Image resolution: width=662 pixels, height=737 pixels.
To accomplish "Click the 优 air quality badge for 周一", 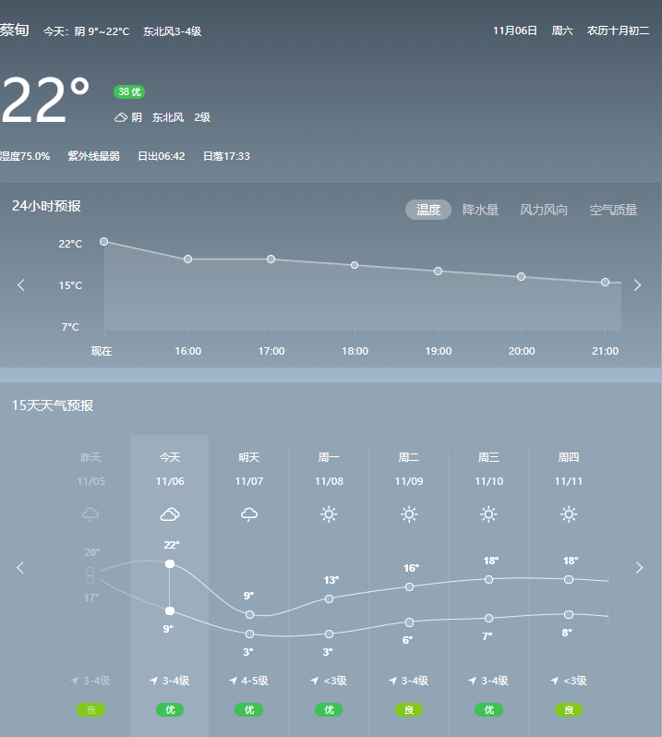I will [x=329, y=709].
